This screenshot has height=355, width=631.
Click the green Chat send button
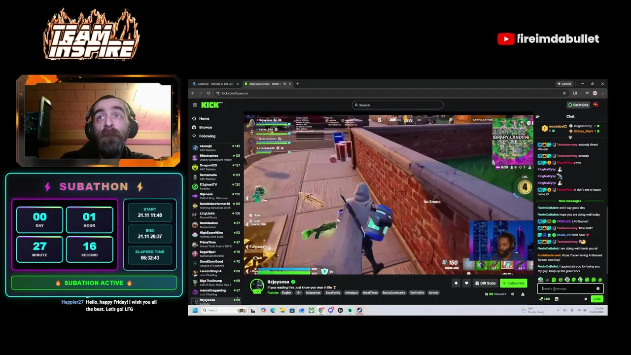[597, 299]
